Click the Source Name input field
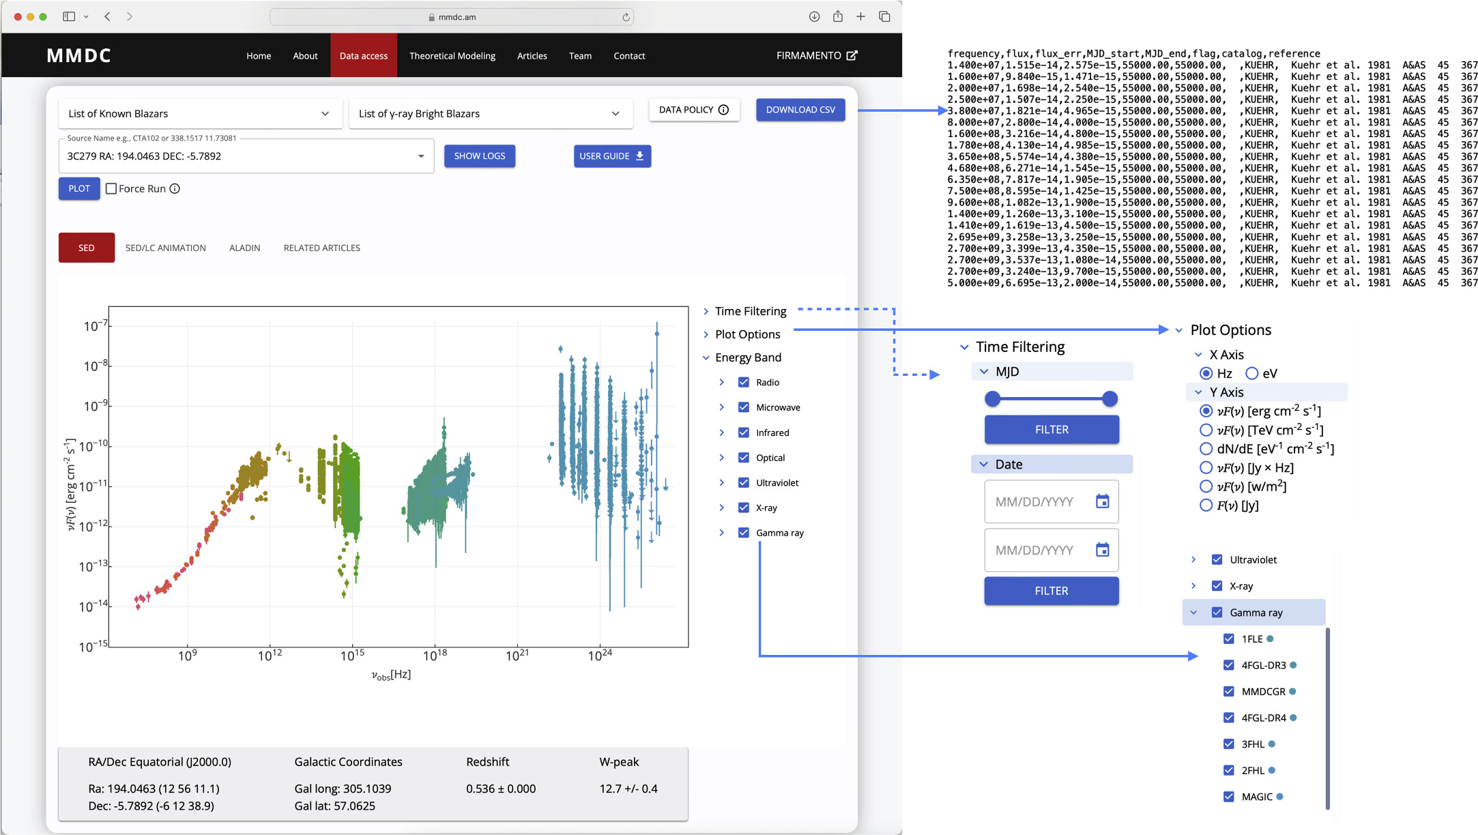Image resolution: width=1478 pixels, height=835 pixels. point(239,156)
